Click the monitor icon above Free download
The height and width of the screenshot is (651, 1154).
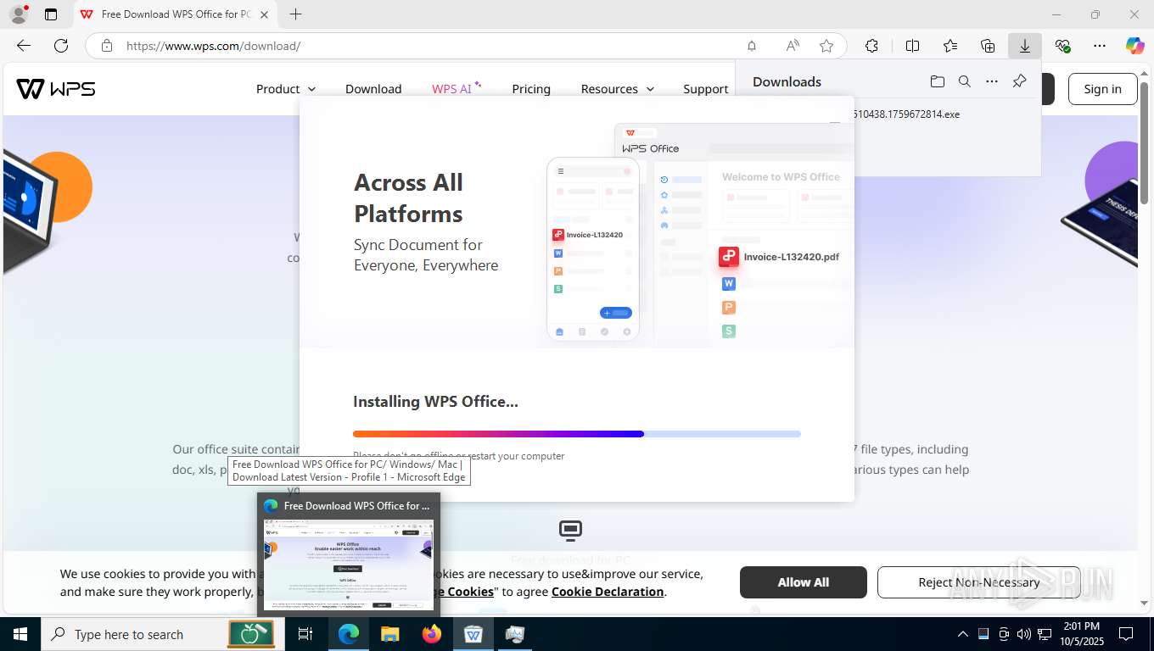tap(570, 531)
